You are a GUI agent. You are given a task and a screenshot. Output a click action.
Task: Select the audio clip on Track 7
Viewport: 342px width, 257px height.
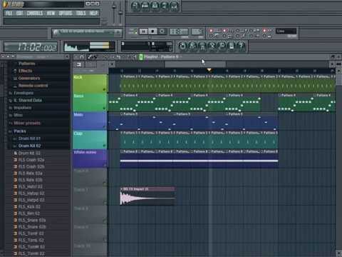tap(148, 196)
